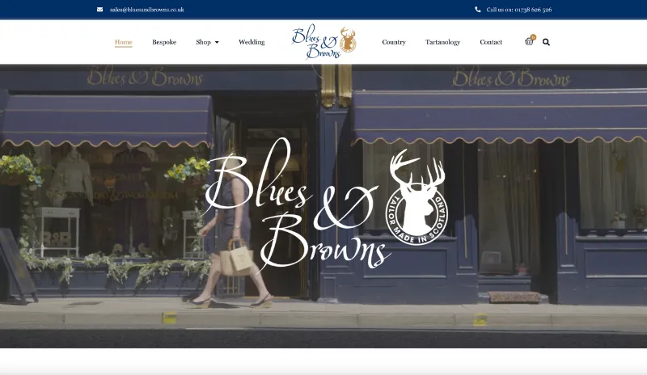Open the shopping basket icon
Image resolution: width=647 pixels, height=375 pixels.
[529, 42]
